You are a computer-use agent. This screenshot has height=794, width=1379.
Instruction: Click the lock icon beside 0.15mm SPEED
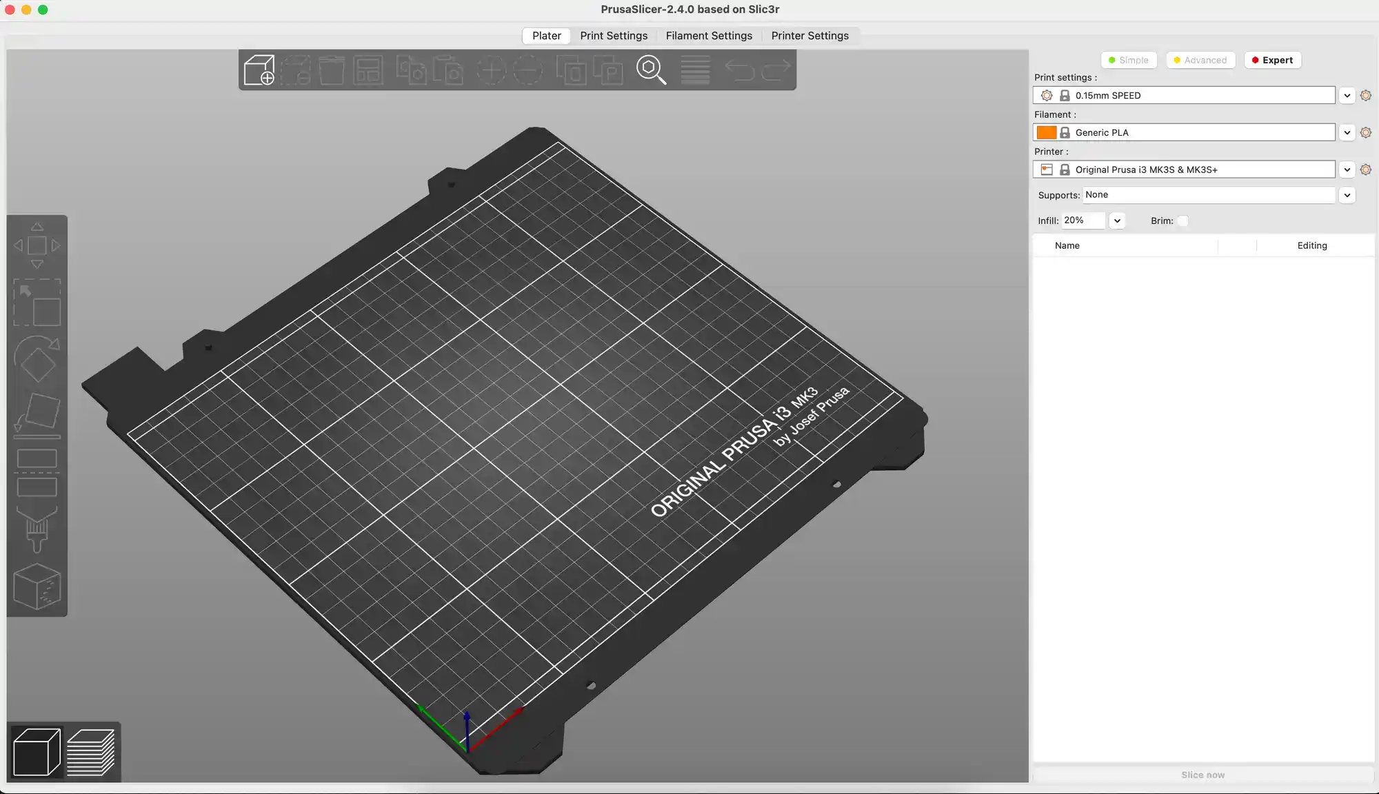1065,95
